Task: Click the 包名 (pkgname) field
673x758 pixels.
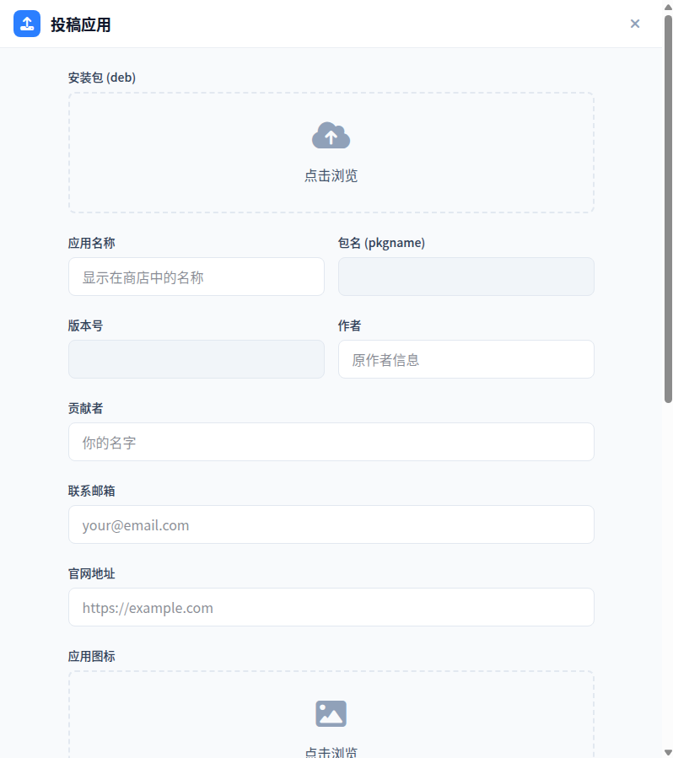Action: point(466,277)
